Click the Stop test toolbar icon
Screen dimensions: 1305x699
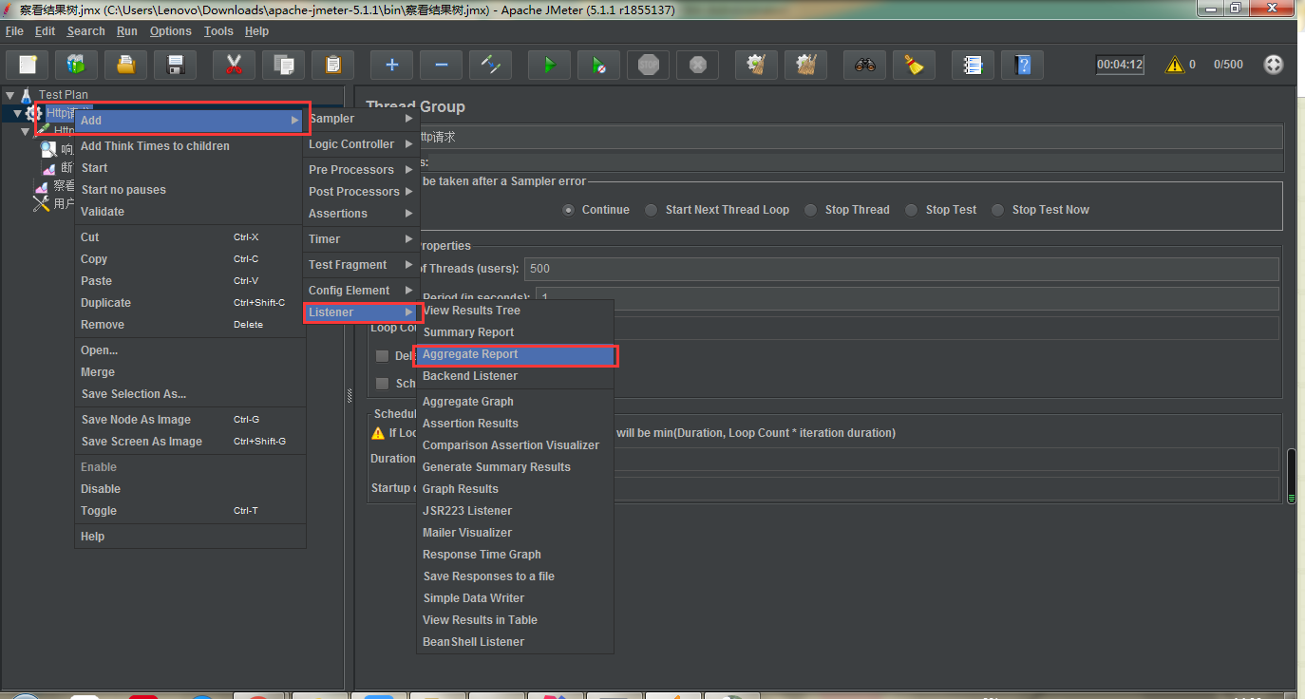click(x=648, y=65)
